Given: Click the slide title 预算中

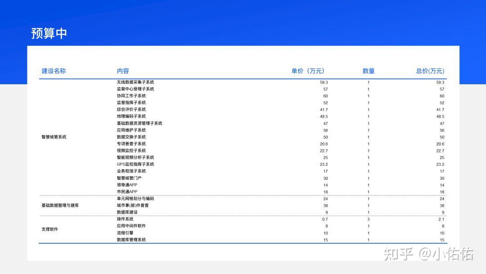Looking at the screenshot, I should [x=49, y=33].
